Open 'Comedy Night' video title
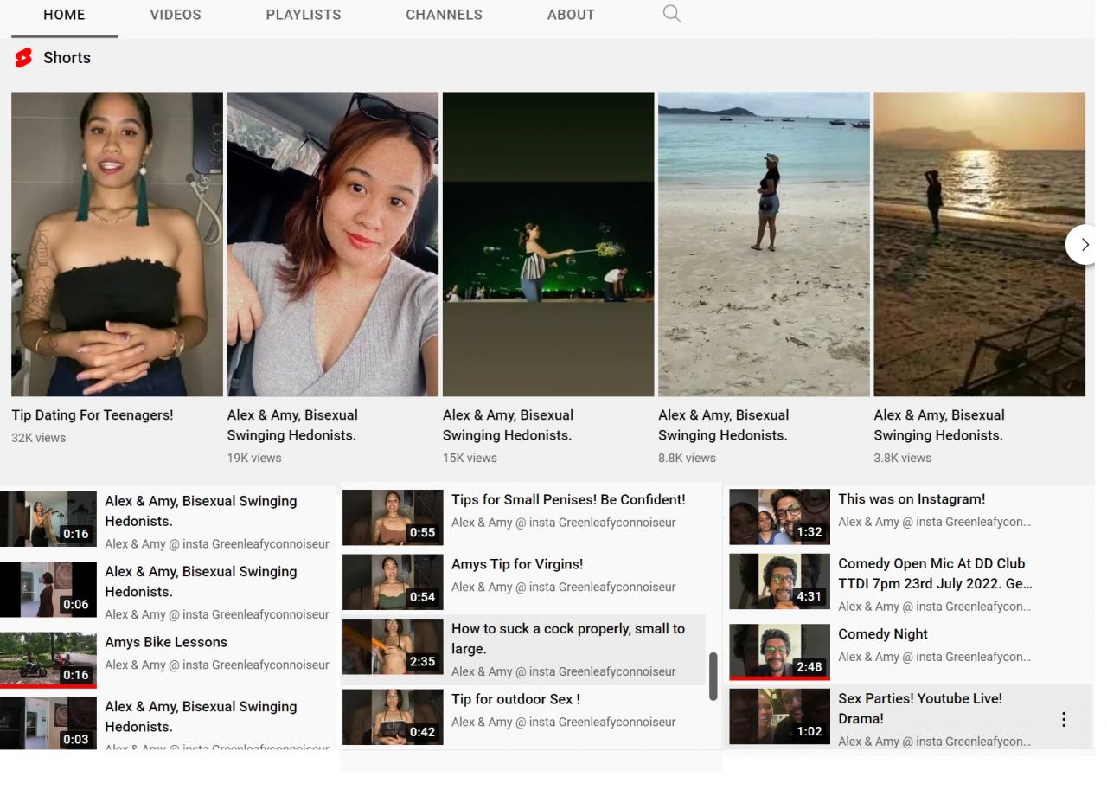 (x=883, y=634)
